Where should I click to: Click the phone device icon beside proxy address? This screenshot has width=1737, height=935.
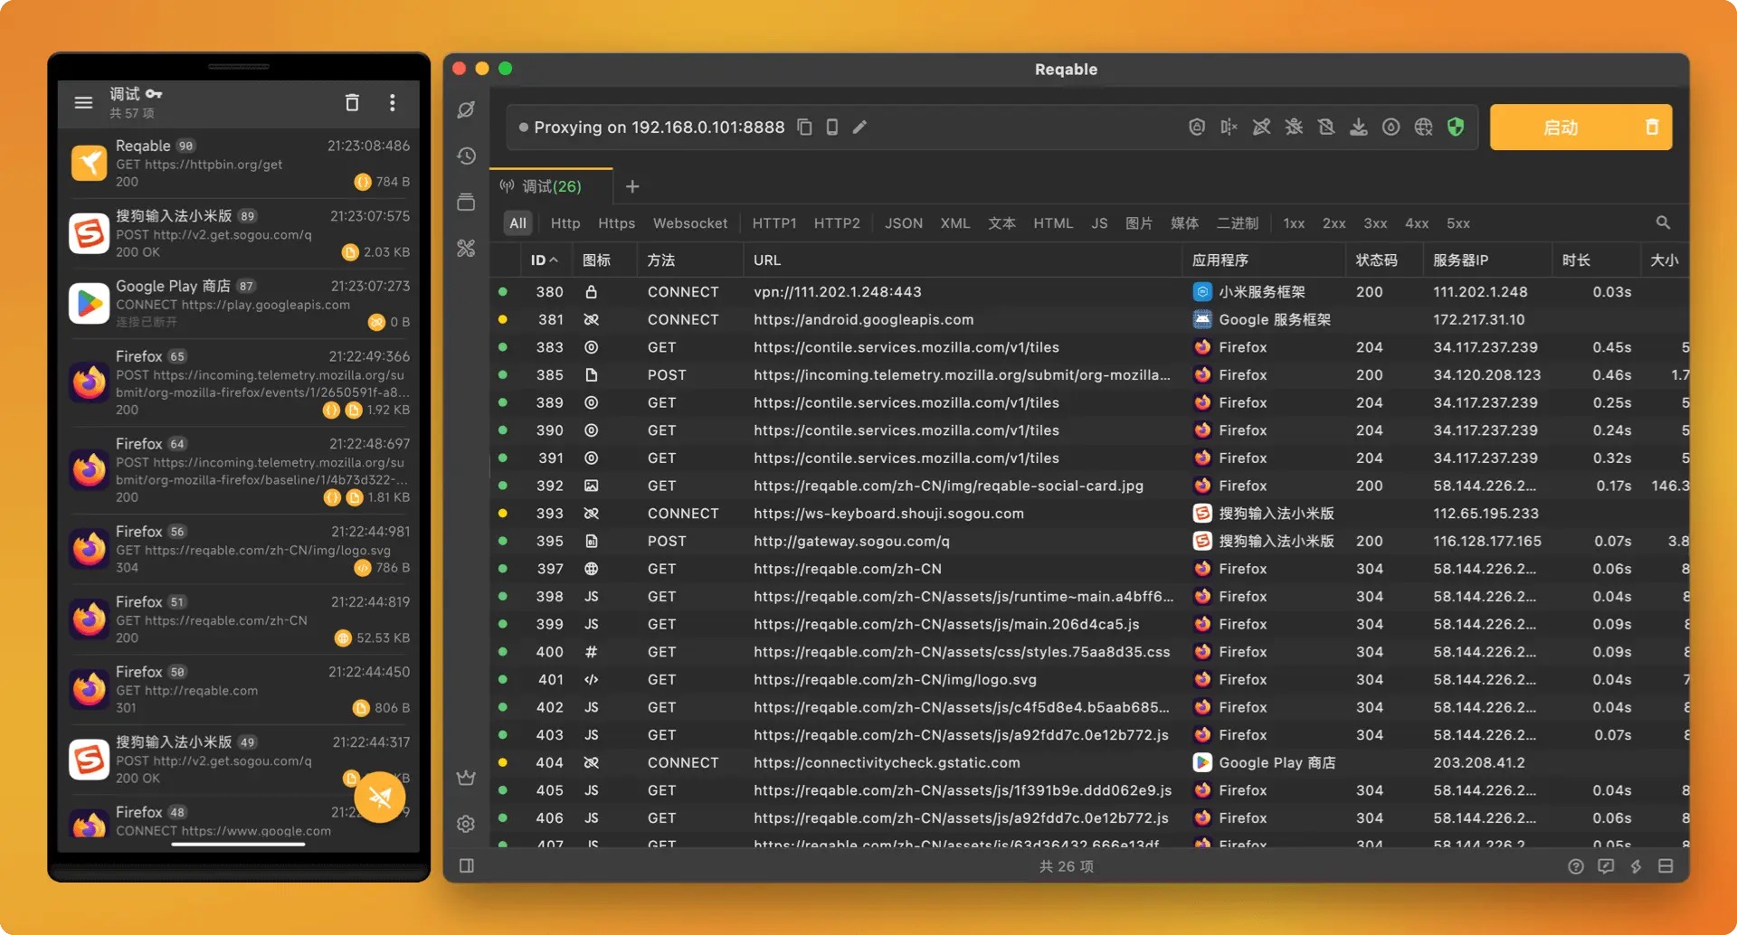(x=832, y=127)
